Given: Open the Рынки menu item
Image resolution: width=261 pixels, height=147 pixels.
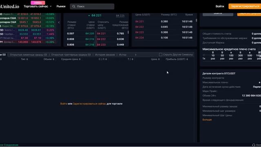Looking at the screenshot, I should click(61, 7).
